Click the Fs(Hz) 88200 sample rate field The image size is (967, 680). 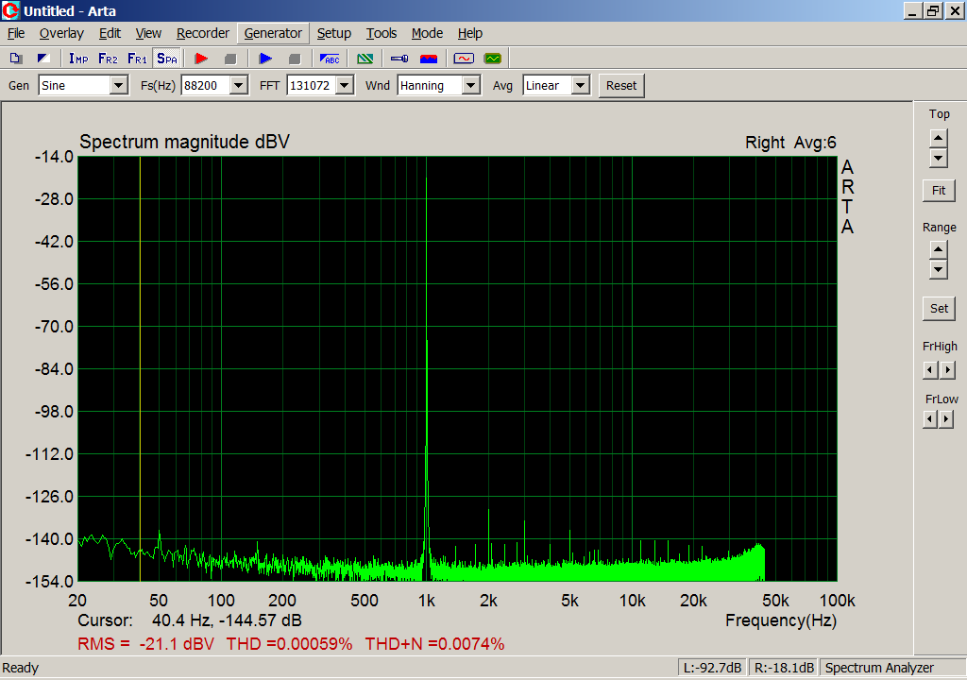(x=206, y=85)
